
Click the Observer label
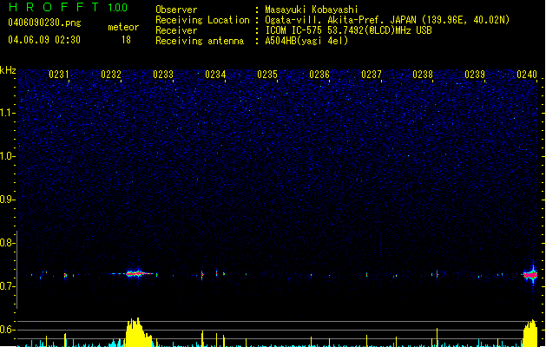point(176,10)
